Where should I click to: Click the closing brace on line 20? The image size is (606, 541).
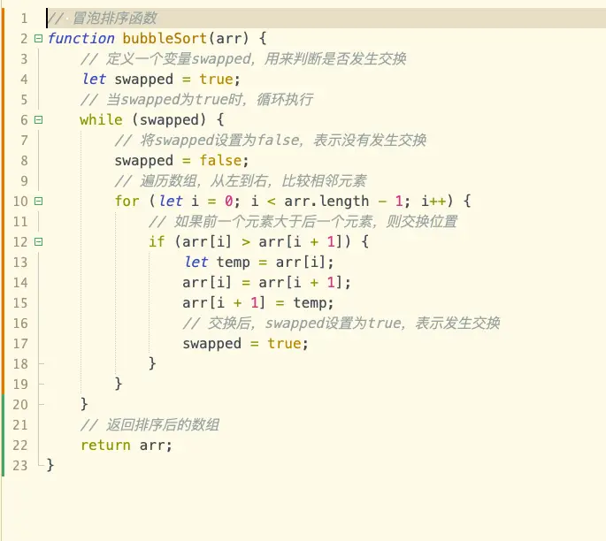tap(85, 405)
